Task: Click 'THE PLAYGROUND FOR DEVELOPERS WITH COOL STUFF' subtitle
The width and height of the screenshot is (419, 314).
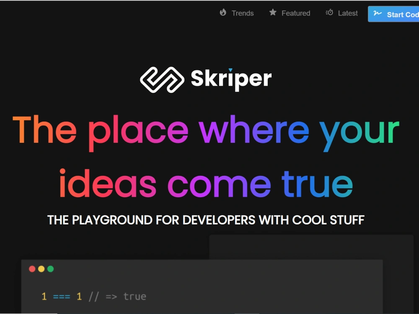Action: tap(206, 220)
